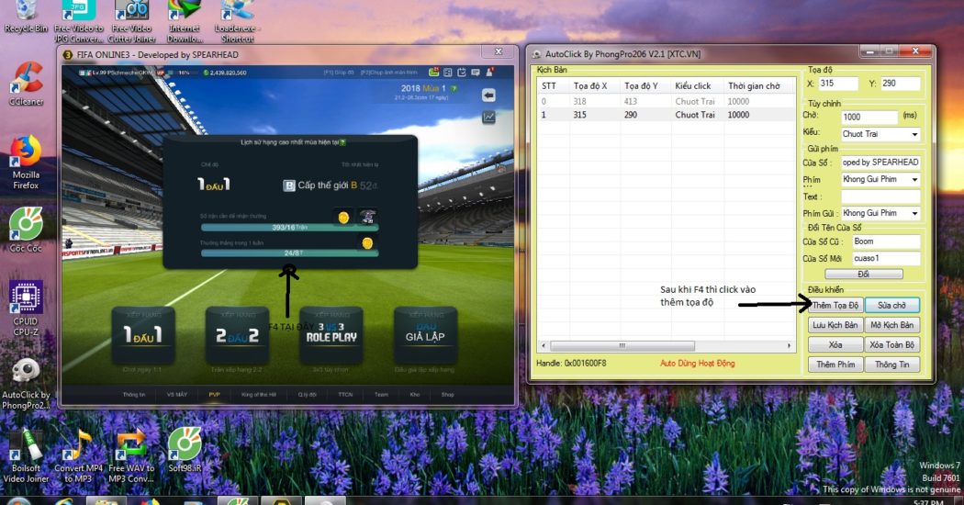964x505 pixels.
Task: Click the Sửa chờ button
Action: 891,305
